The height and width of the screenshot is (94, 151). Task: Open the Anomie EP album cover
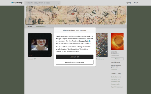[x=40, y=45]
